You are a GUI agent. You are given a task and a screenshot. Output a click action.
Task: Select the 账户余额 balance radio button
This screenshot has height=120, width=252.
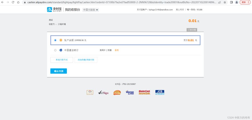[x=55, y=40]
